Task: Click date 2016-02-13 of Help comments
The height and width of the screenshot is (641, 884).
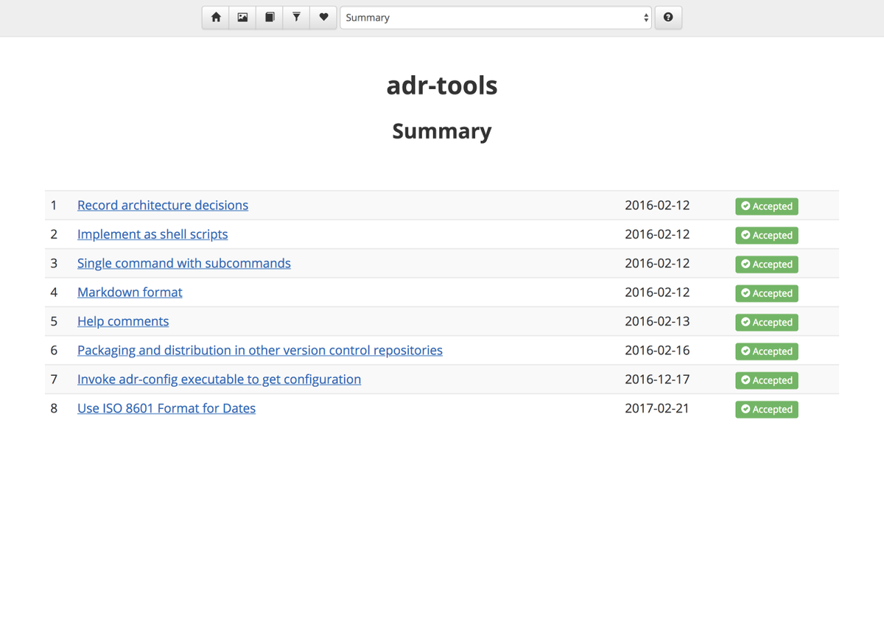Action: 657,321
